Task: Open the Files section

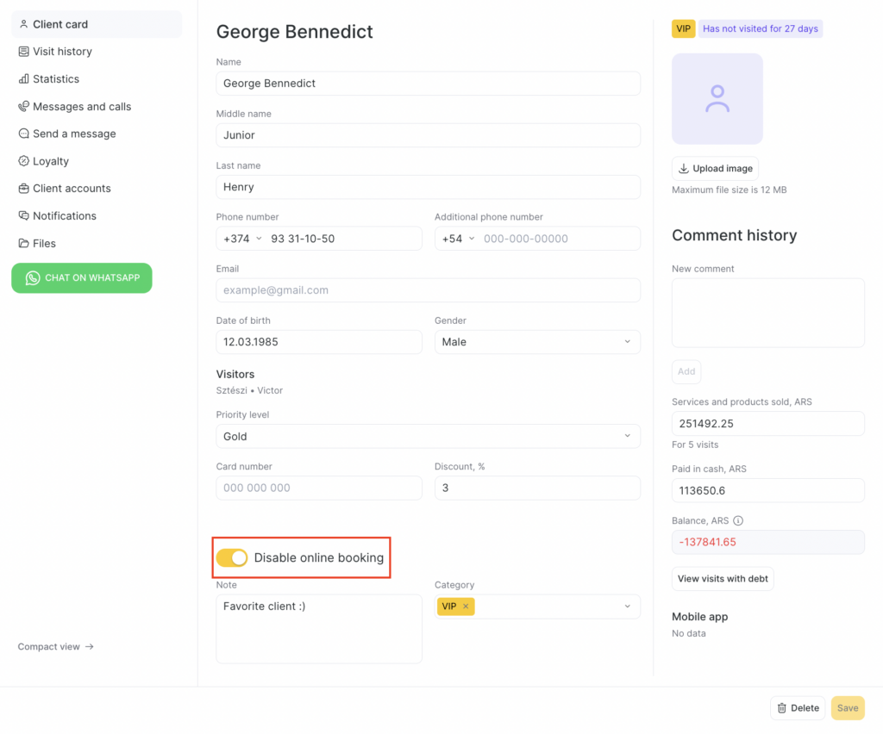Action: 44,244
